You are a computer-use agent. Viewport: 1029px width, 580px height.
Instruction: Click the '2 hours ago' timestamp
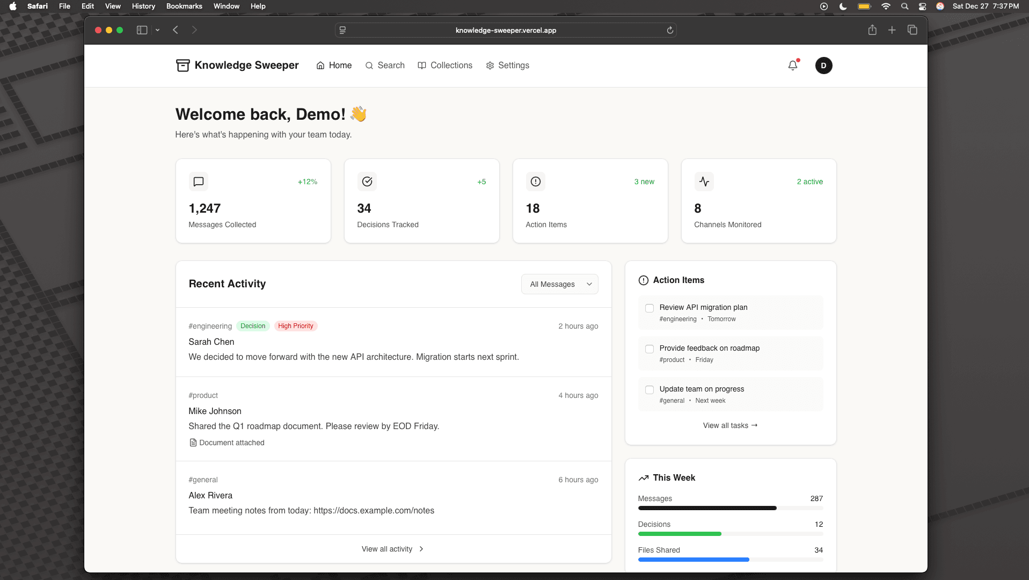(x=578, y=326)
